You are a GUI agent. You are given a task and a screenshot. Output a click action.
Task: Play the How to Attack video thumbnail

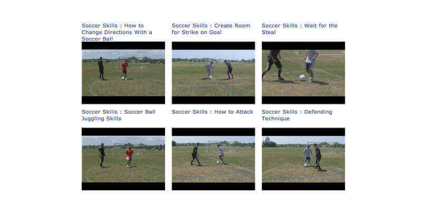pyautogui.click(x=214, y=159)
